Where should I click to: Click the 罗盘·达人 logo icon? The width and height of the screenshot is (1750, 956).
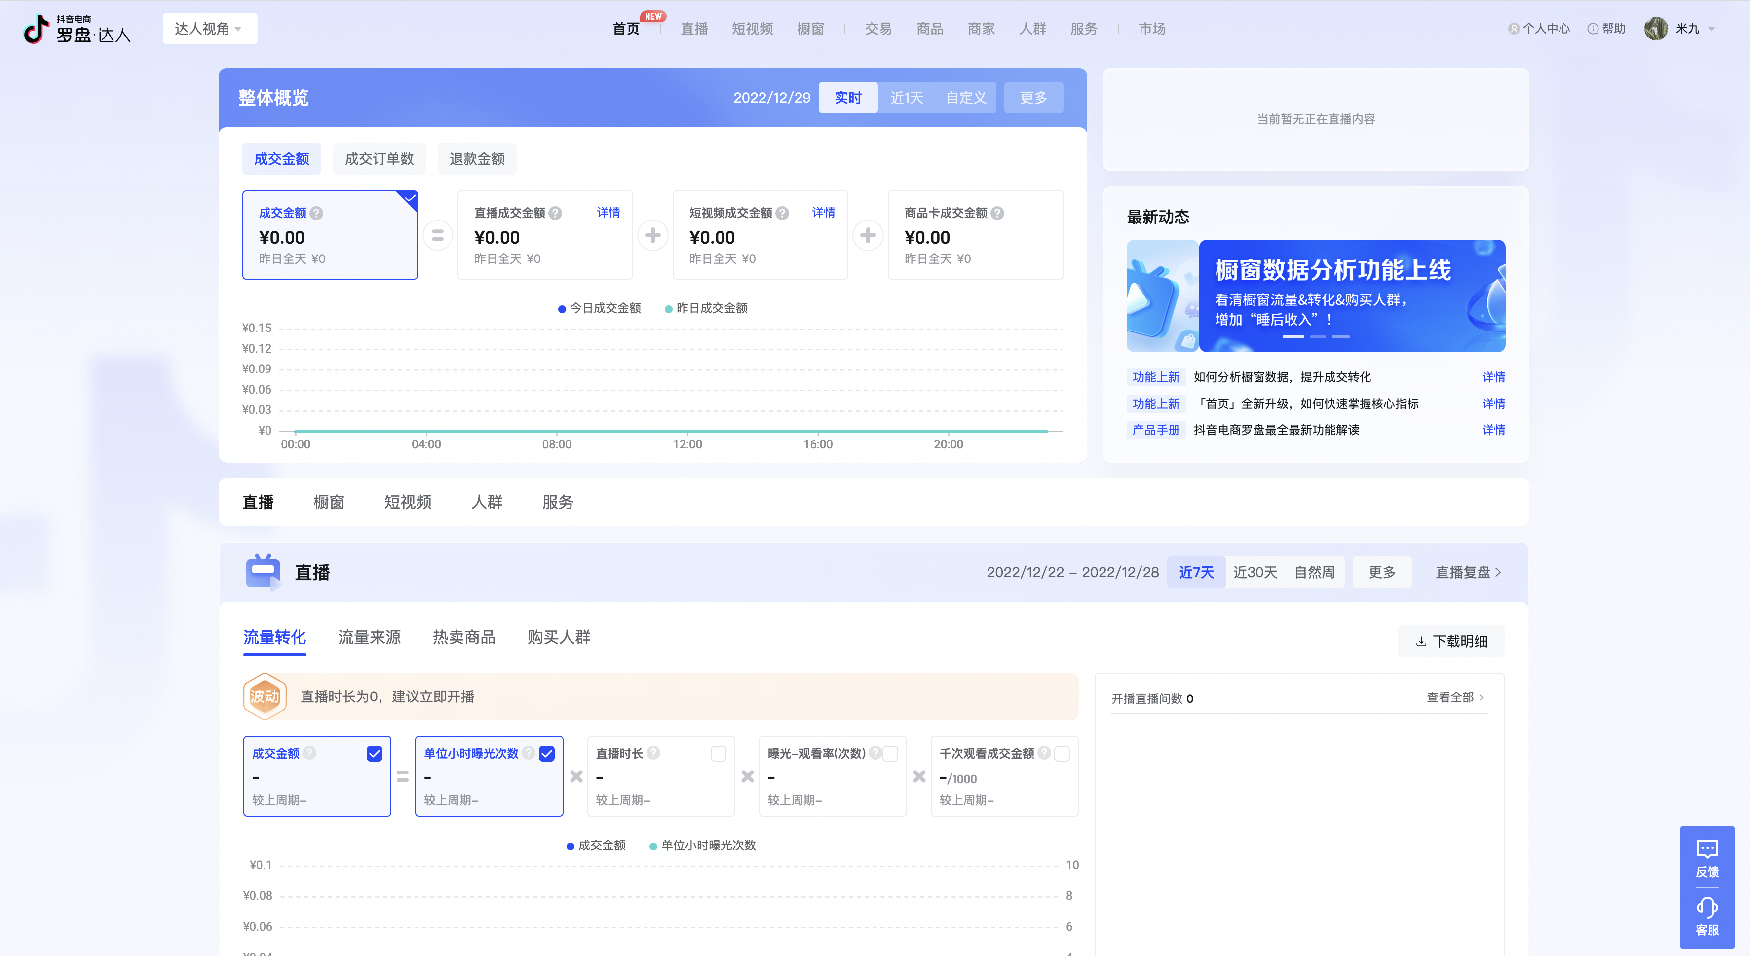[37, 29]
